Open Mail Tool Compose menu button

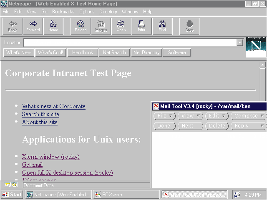click(249, 116)
